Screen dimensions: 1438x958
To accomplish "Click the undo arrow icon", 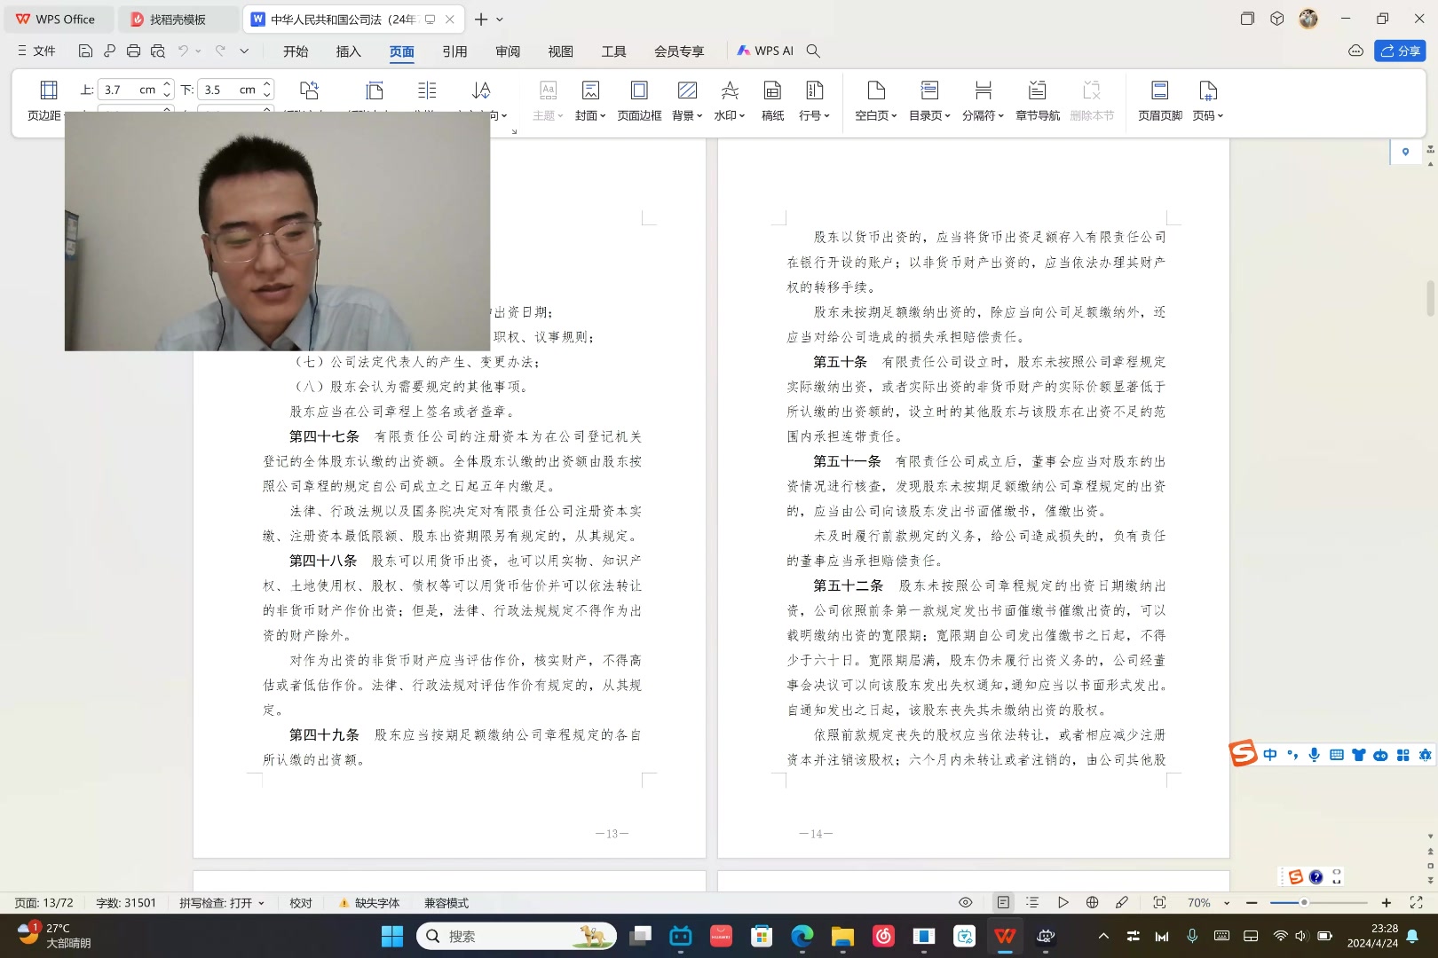I will coord(183,51).
